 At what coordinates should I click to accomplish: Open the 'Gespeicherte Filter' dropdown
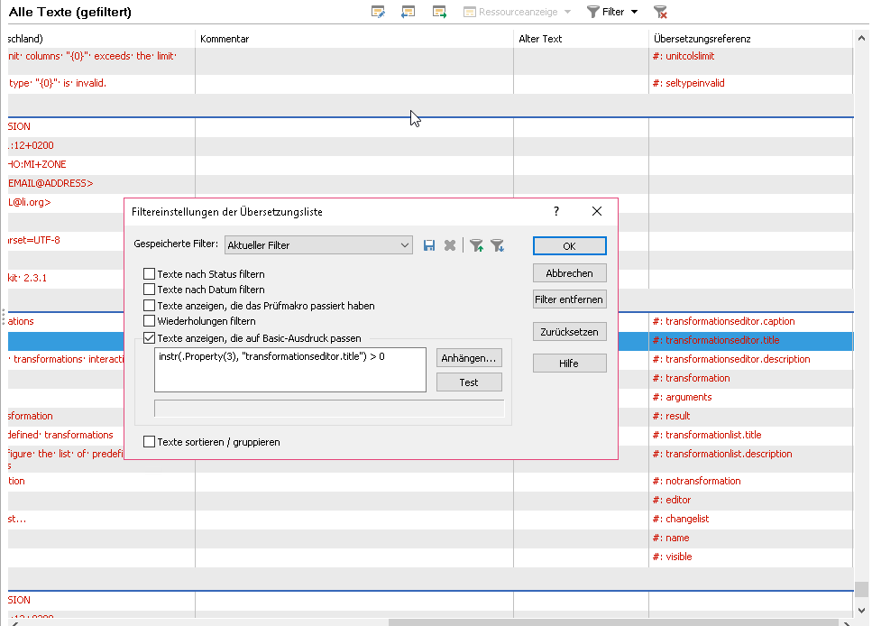click(x=404, y=245)
